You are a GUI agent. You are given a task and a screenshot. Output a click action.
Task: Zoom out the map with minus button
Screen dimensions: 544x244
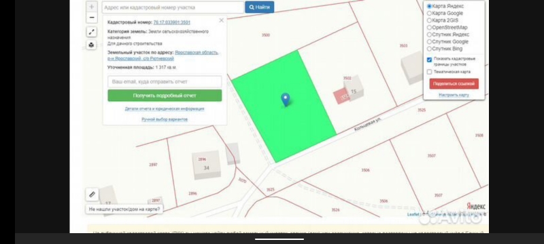(92, 17)
